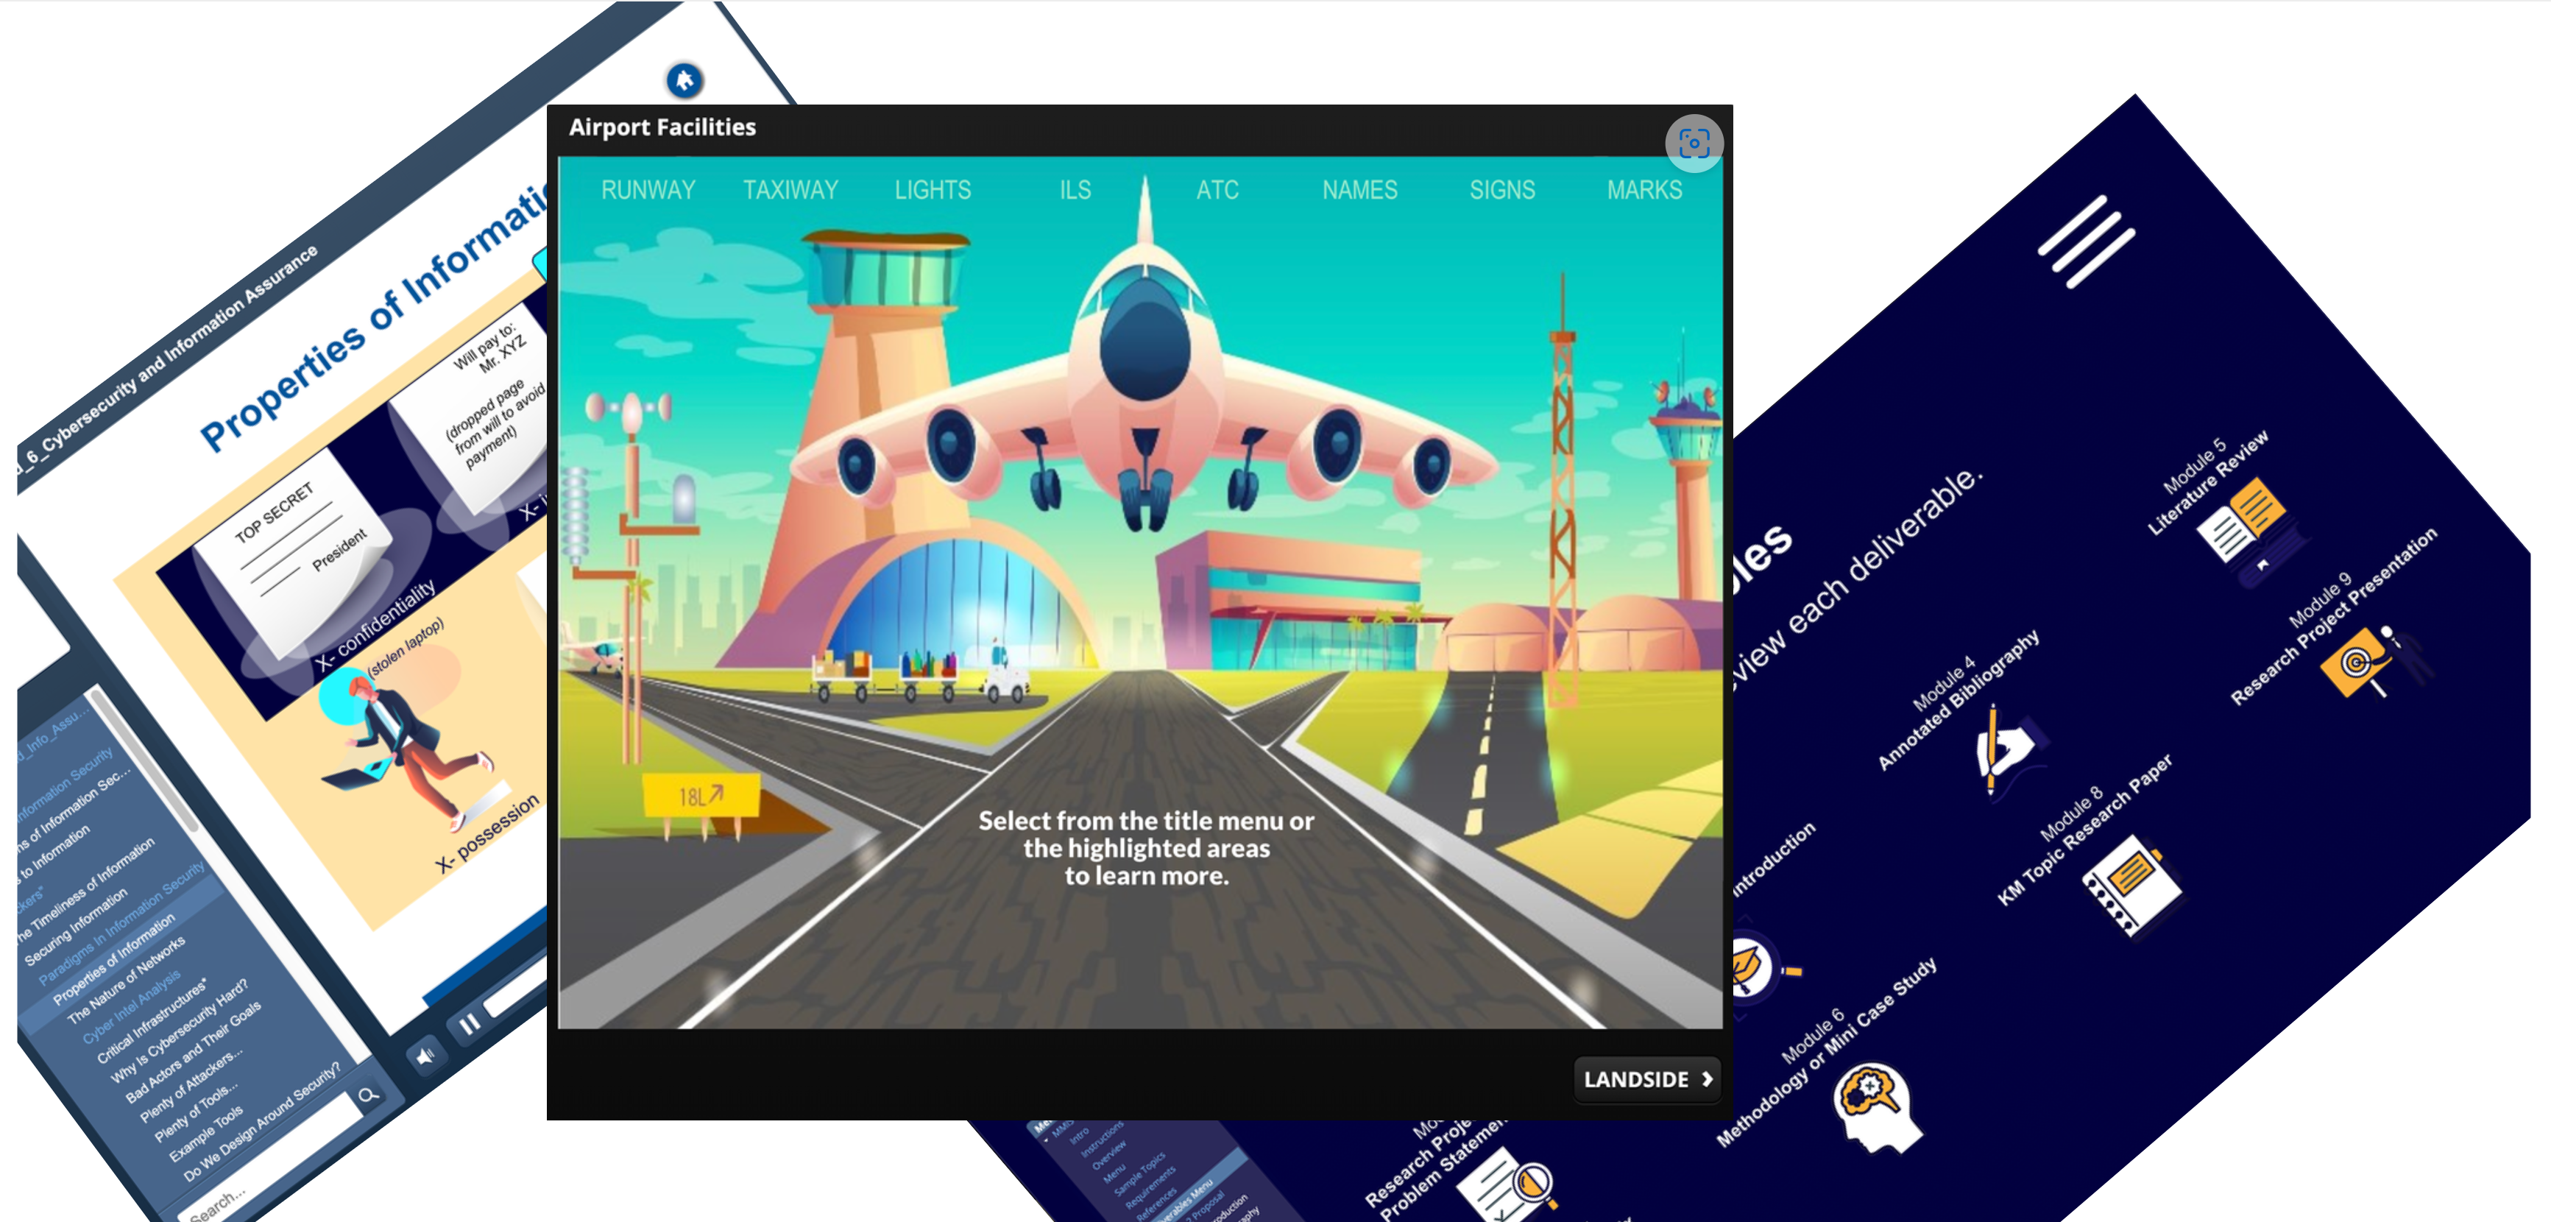The image size is (2551, 1222).
Task: Select 'The Nature of Networks' outline entry
Action: click(x=126, y=981)
